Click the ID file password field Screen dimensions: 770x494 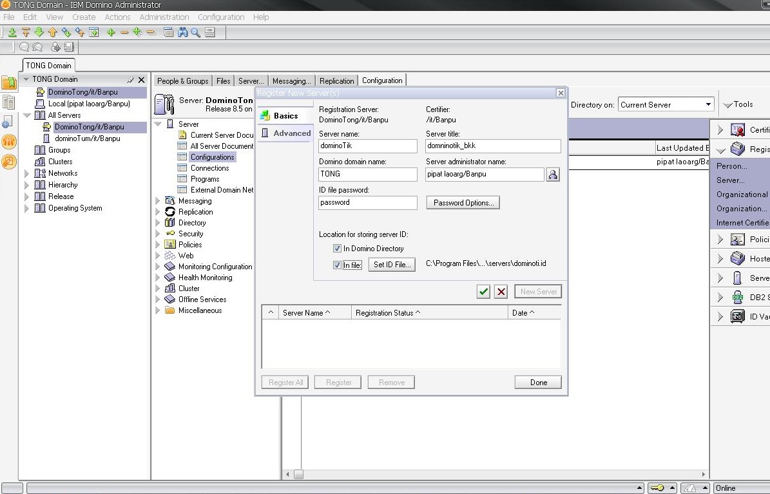tap(368, 203)
